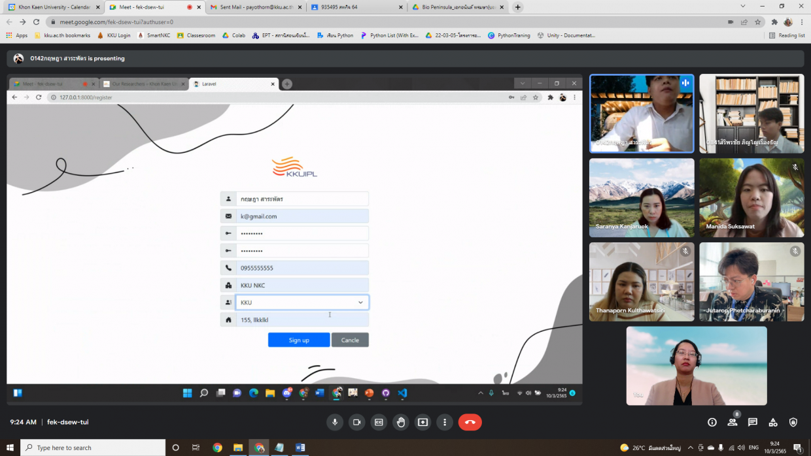
Task: Open the meeting details info icon
Action: click(x=712, y=422)
